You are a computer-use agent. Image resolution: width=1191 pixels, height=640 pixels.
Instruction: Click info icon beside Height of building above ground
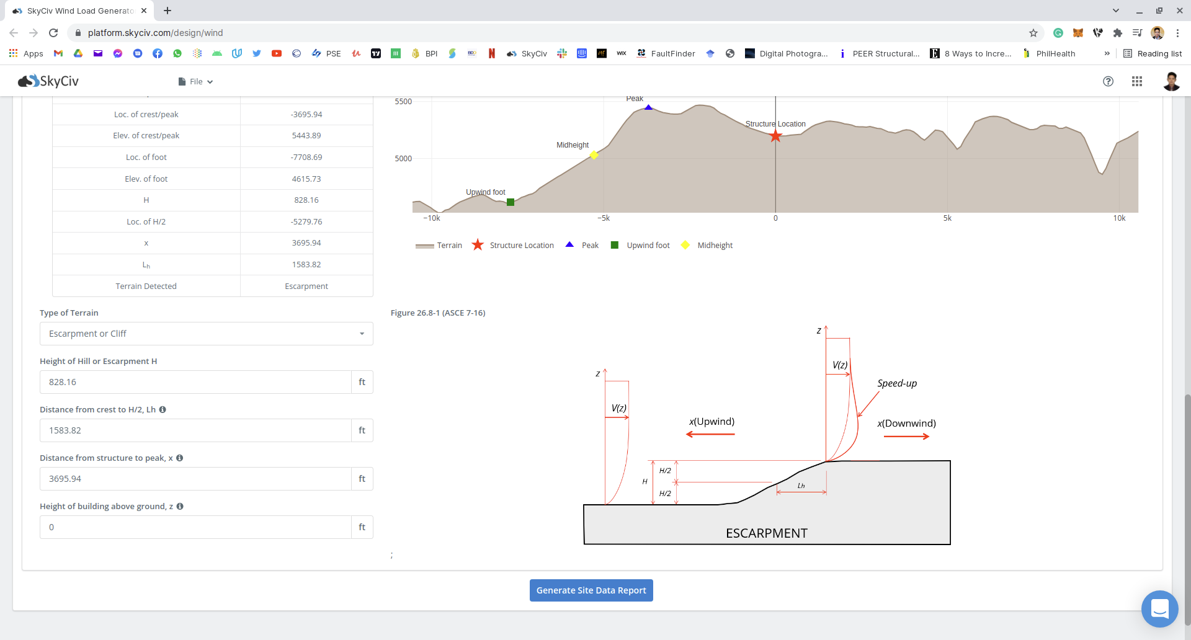(x=180, y=507)
